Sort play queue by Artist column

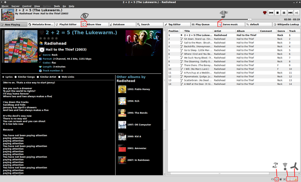coord(224,31)
